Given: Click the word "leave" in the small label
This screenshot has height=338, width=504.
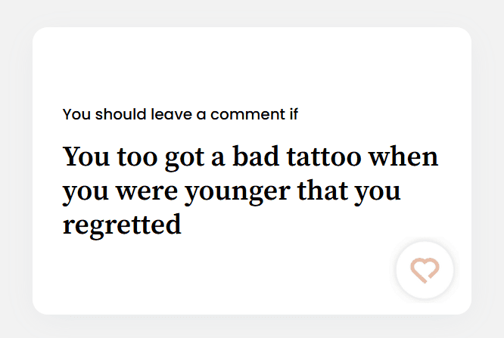Looking at the screenshot, I should click(x=171, y=115).
